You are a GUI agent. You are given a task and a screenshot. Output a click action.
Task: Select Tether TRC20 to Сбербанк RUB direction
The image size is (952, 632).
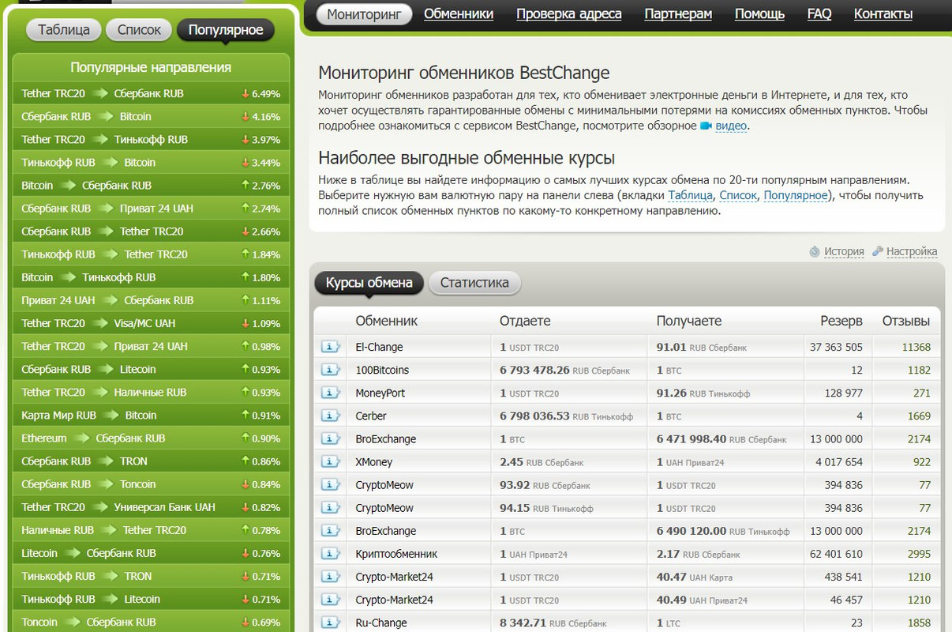(x=151, y=93)
